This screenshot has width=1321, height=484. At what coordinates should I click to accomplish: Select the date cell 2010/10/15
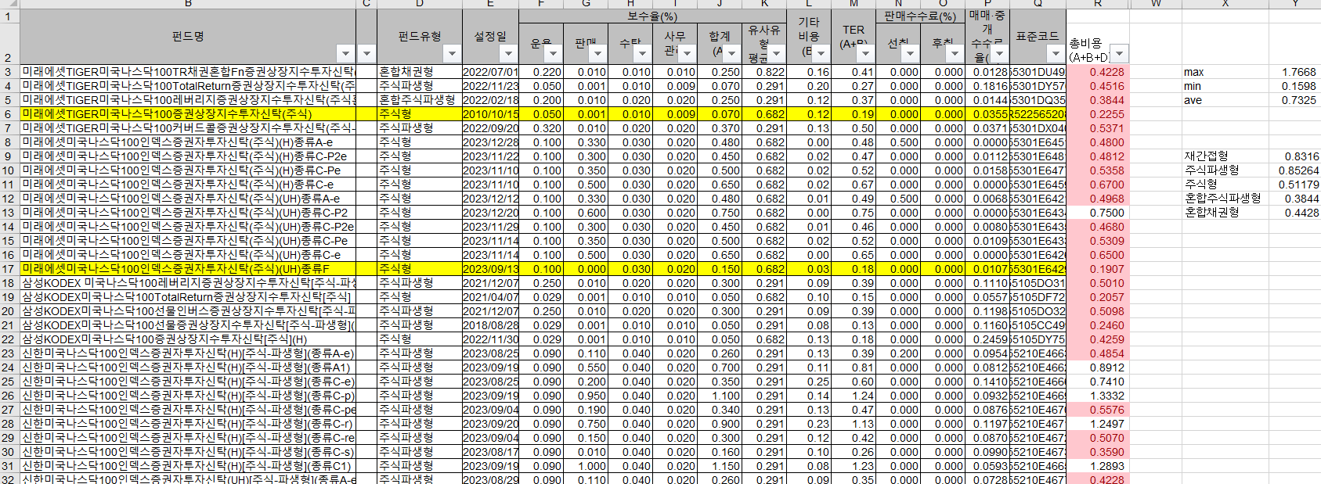click(x=490, y=114)
